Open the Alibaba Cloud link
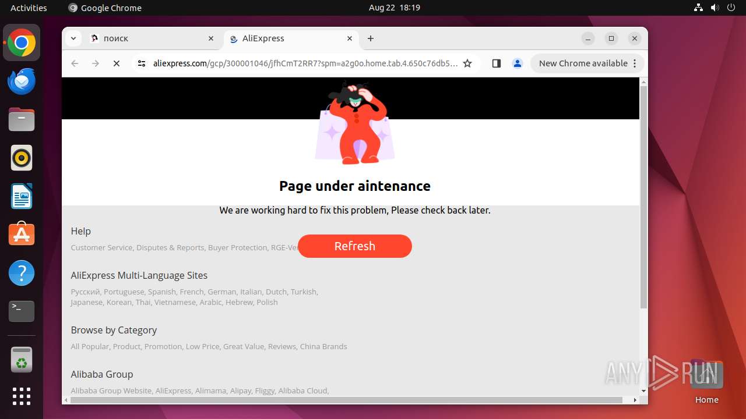This screenshot has width=746, height=419. (x=303, y=390)
